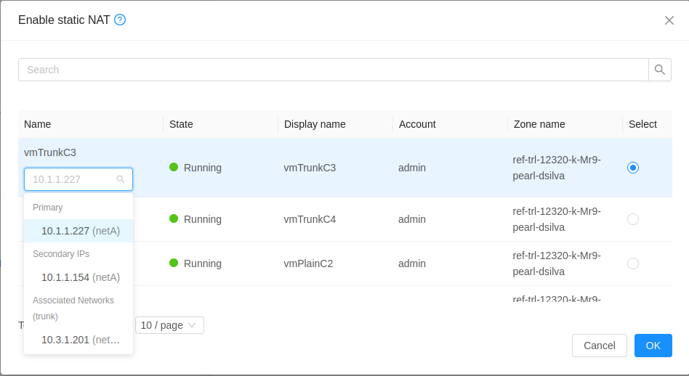This screenshot has width=689, height=376.
Task: Click the Enable static NAT title
Action: click(64, 20)
